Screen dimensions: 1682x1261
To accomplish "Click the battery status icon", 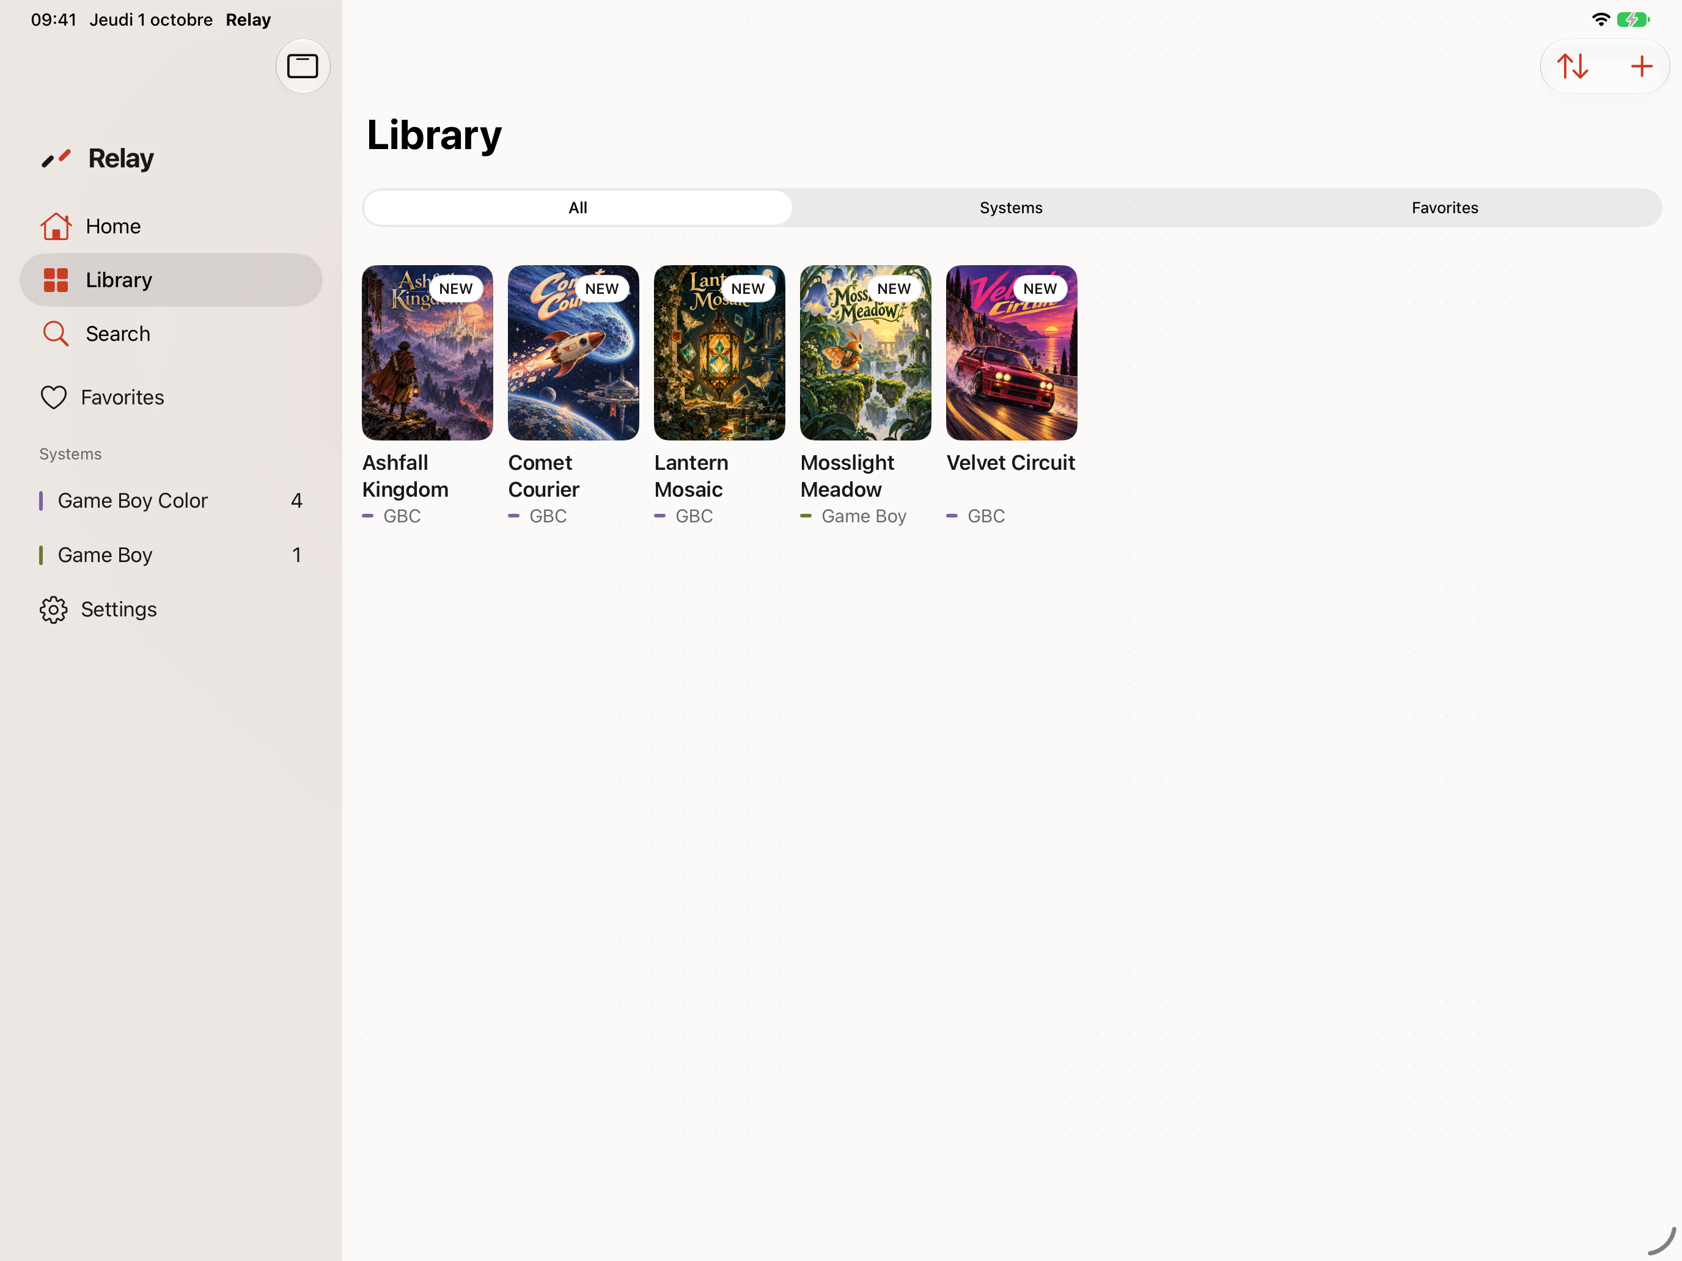I will pyautogui.click(x=1632, y=20).
